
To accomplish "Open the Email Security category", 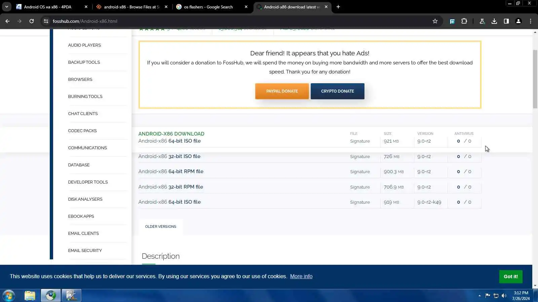I will click(x=85, y=251).
